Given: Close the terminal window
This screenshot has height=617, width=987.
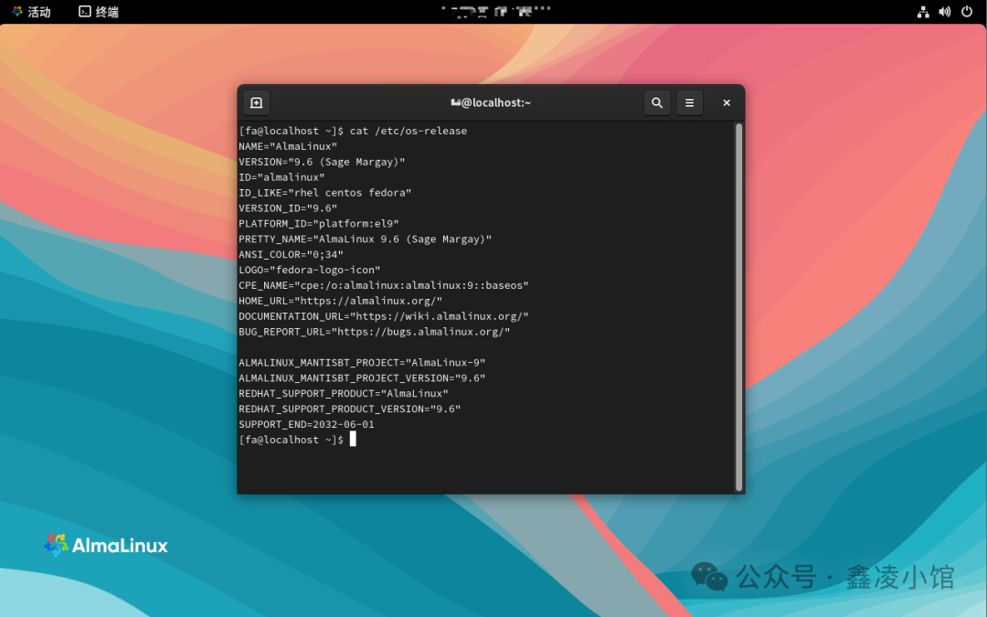Looking at the screenshot, I should (726, 102).
